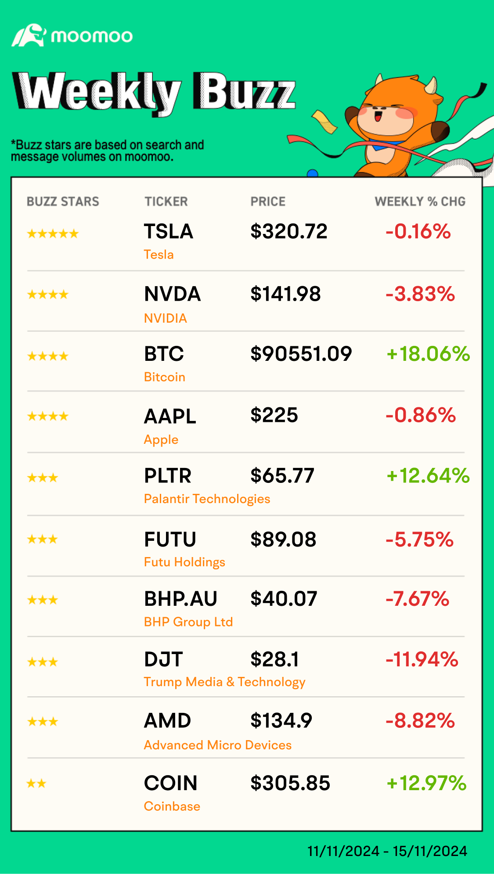This screenshot has width=494, height=874.
Task: Click Palantir's three-star buzz rating
Action: pos(43,478)
